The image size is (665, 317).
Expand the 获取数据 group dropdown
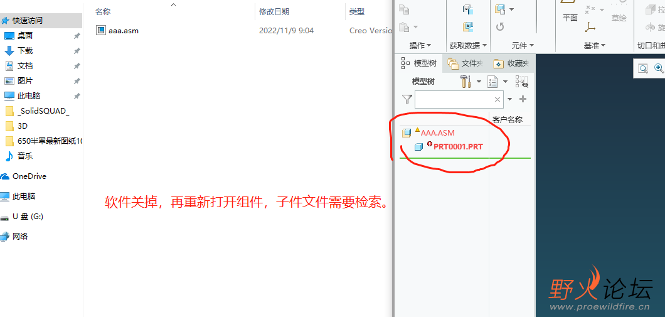point(469,45)
